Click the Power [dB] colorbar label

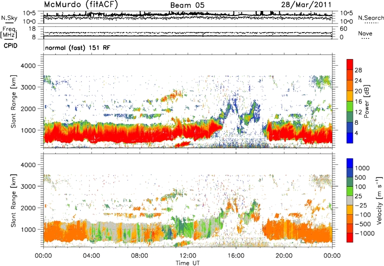pyautogui.click(x=366, y=101)
